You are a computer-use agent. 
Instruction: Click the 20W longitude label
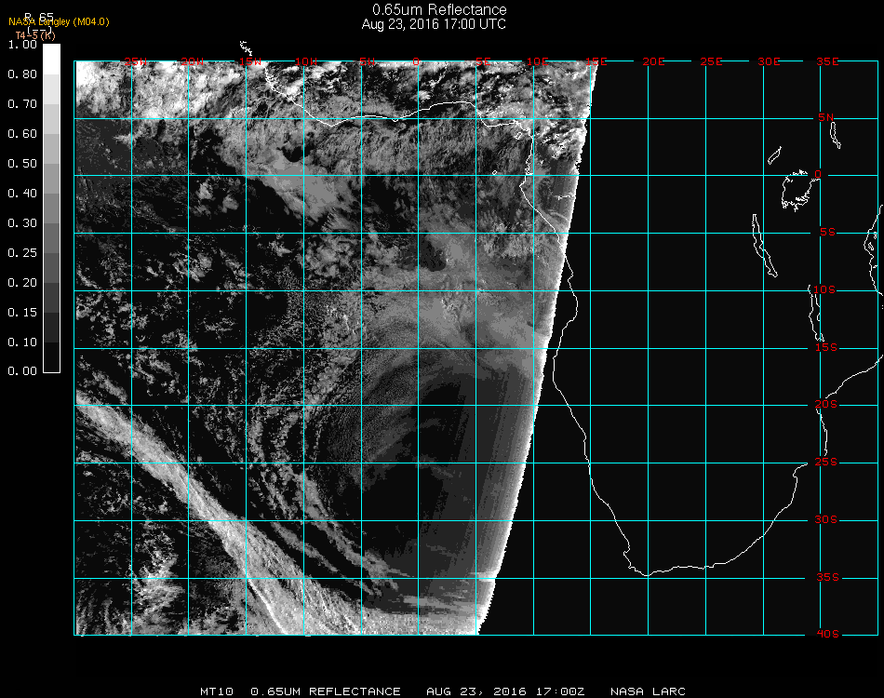(x=193, y=62)
